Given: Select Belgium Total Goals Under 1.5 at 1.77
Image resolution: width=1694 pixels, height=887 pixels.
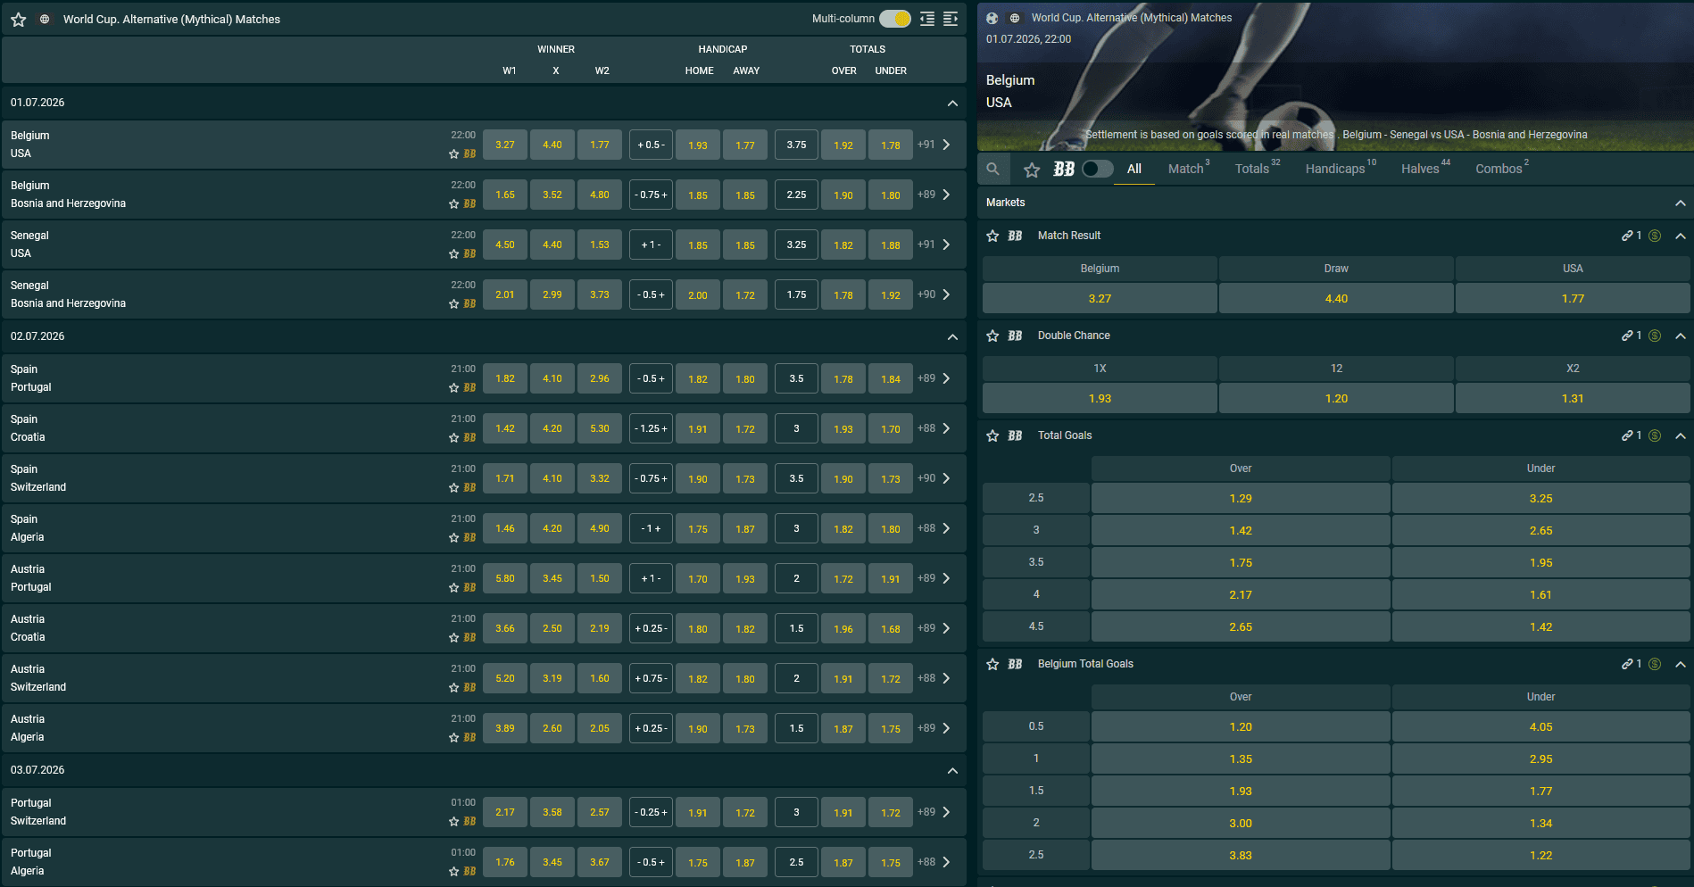Looking at the screenshot, I should pyautogui.click(x=1540, y=792).
